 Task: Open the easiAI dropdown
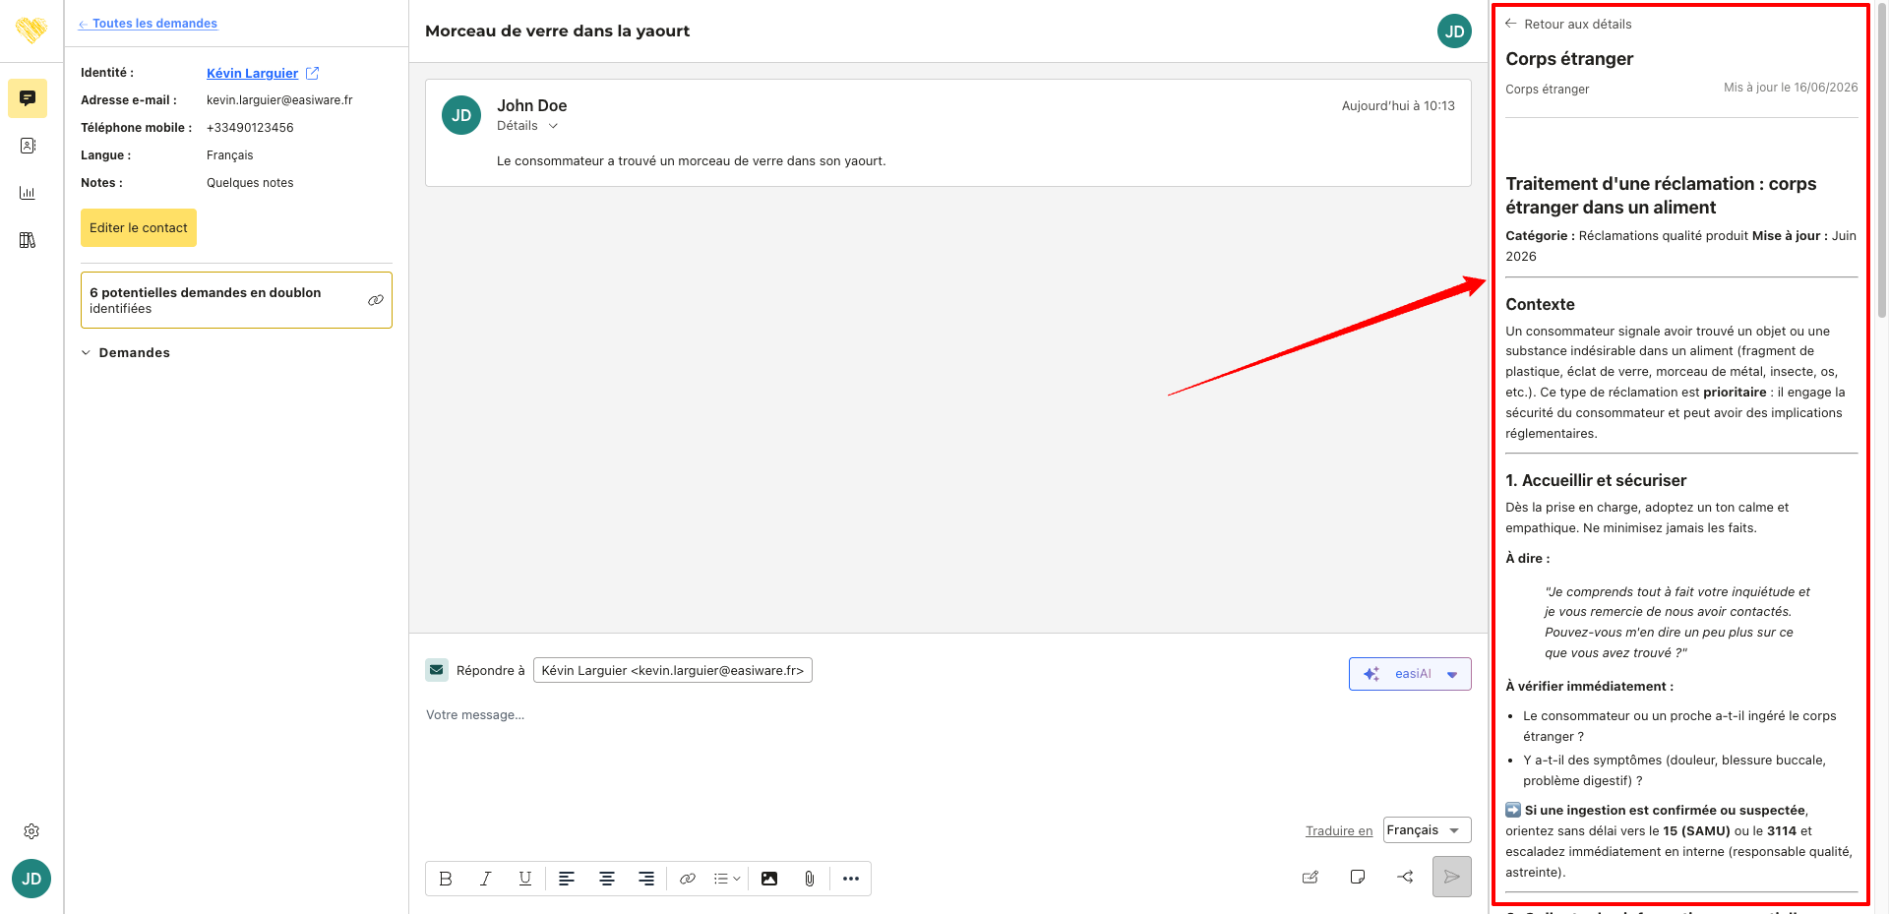point(1410,674)
